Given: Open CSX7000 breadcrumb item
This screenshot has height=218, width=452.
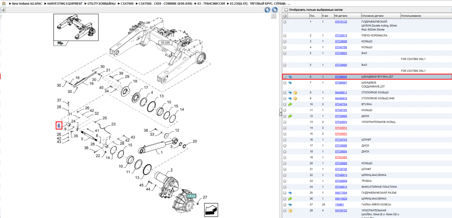Looking at the screenshot, I should pos(127,4).
